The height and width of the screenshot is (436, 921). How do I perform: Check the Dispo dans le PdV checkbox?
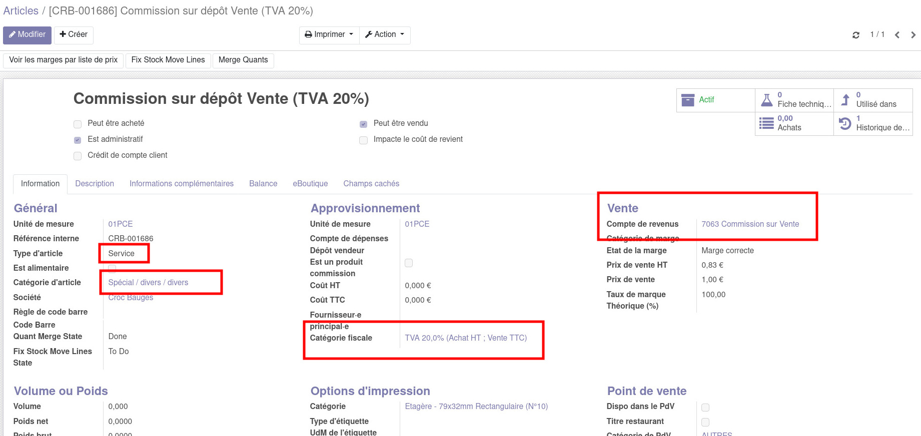click(705, 408)
